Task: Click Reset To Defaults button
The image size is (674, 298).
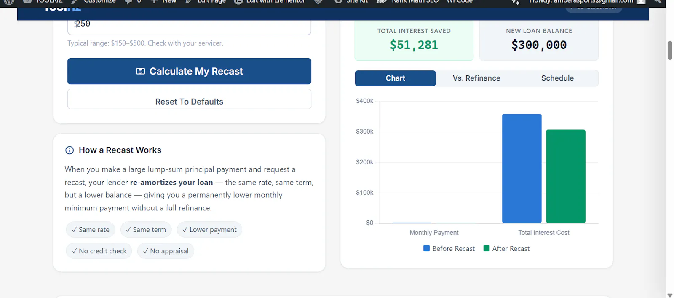Action: point(189,99)
